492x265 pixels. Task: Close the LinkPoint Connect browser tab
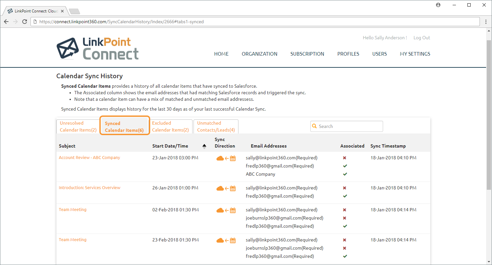click(x=62, y=11)
